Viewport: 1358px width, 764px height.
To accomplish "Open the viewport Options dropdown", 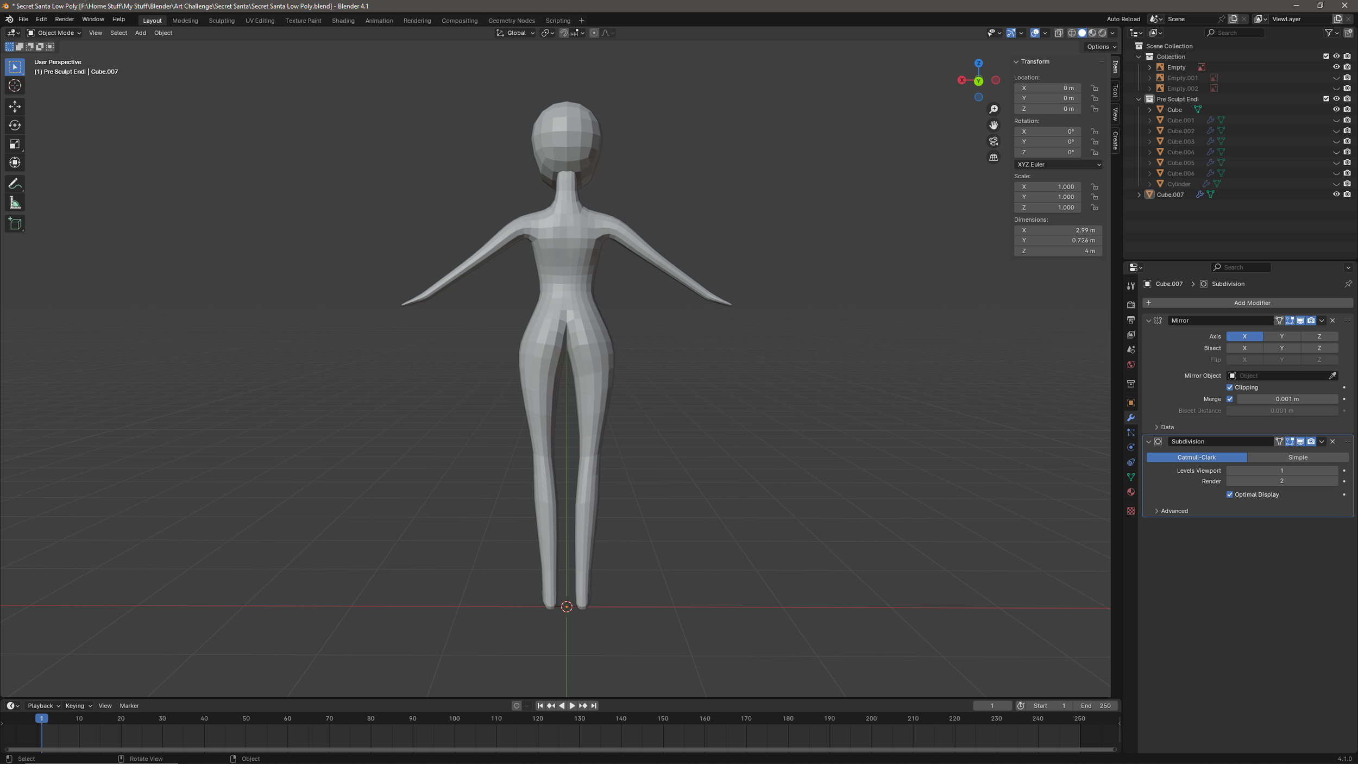I will pos(1101,47).
